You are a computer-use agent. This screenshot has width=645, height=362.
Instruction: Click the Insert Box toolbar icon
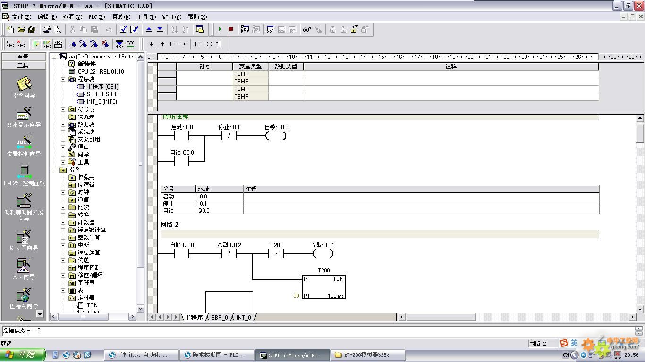point(219,44)
